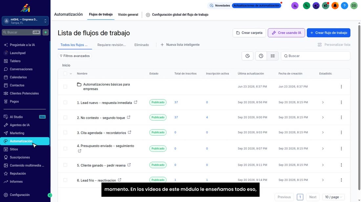
Task: Go to page 1 in pagination
Action: (300, 197)
